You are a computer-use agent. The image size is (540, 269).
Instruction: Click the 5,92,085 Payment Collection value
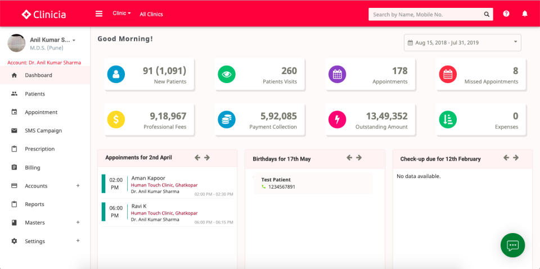[x=278, y=116]
